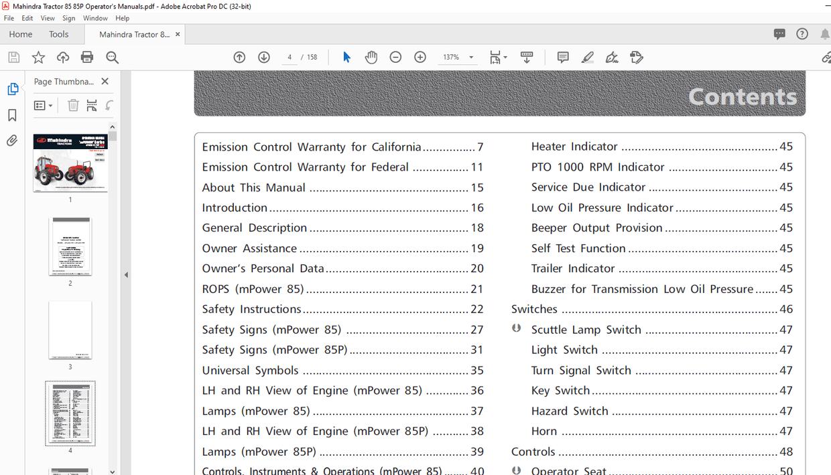Image resolution: width=831 pixels, height=475 pixels.
Task: Go to the previous page
Action: [239, 57]
